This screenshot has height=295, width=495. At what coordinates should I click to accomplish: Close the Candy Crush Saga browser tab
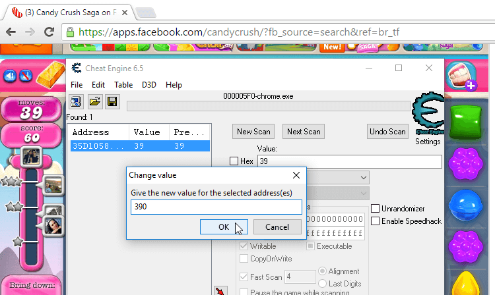click(125, 13)
